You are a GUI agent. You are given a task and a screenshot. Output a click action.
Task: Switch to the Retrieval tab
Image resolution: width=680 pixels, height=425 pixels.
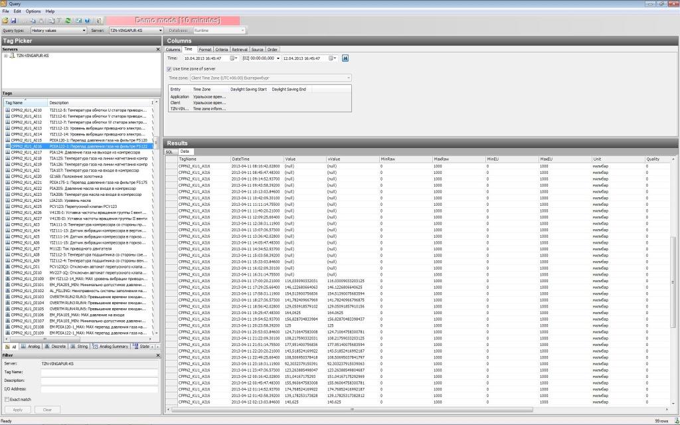click(240, 50)
